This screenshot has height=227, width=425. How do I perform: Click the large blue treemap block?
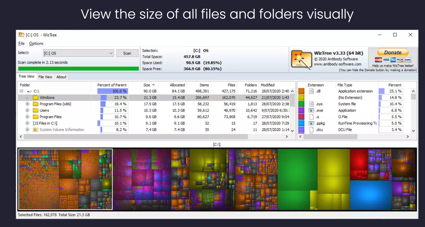(371, 195)
